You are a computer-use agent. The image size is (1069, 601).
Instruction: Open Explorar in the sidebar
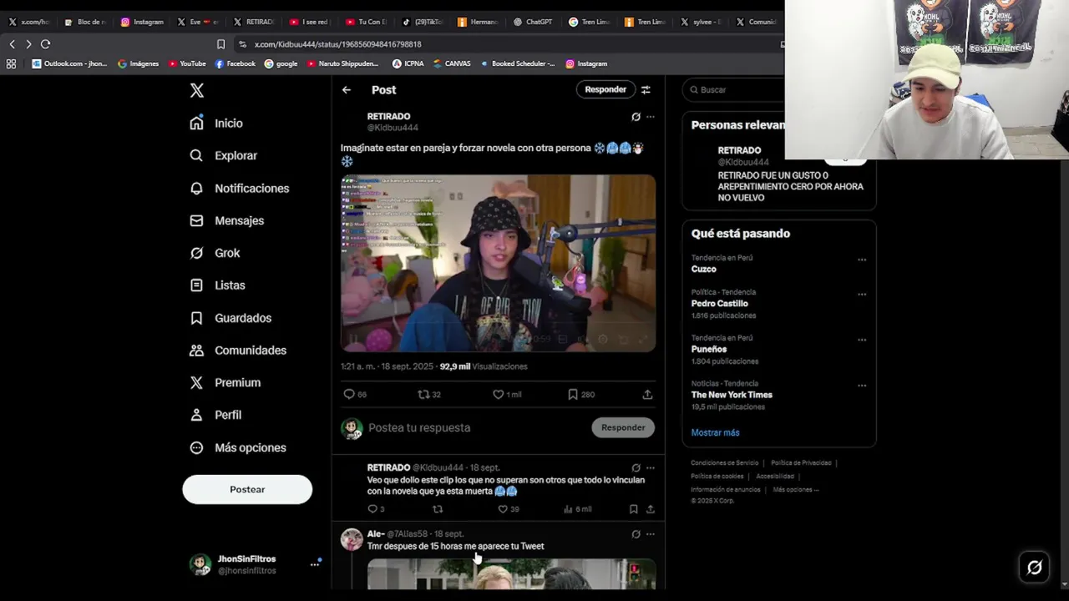(223, 155)
